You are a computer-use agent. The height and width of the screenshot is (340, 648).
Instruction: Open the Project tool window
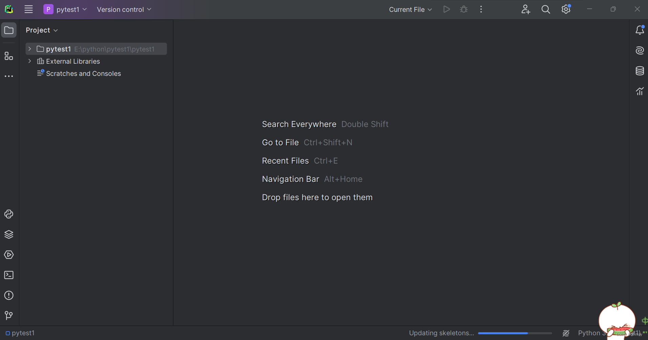(9, 30)
